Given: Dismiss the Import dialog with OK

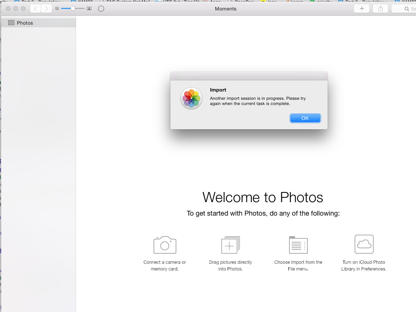Looking at the screenshot, I should click(x=305, y=118).
